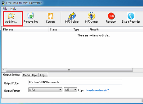Click the 'kbps' unit label
Screen dimensions: 143x104
coord(81,90)
